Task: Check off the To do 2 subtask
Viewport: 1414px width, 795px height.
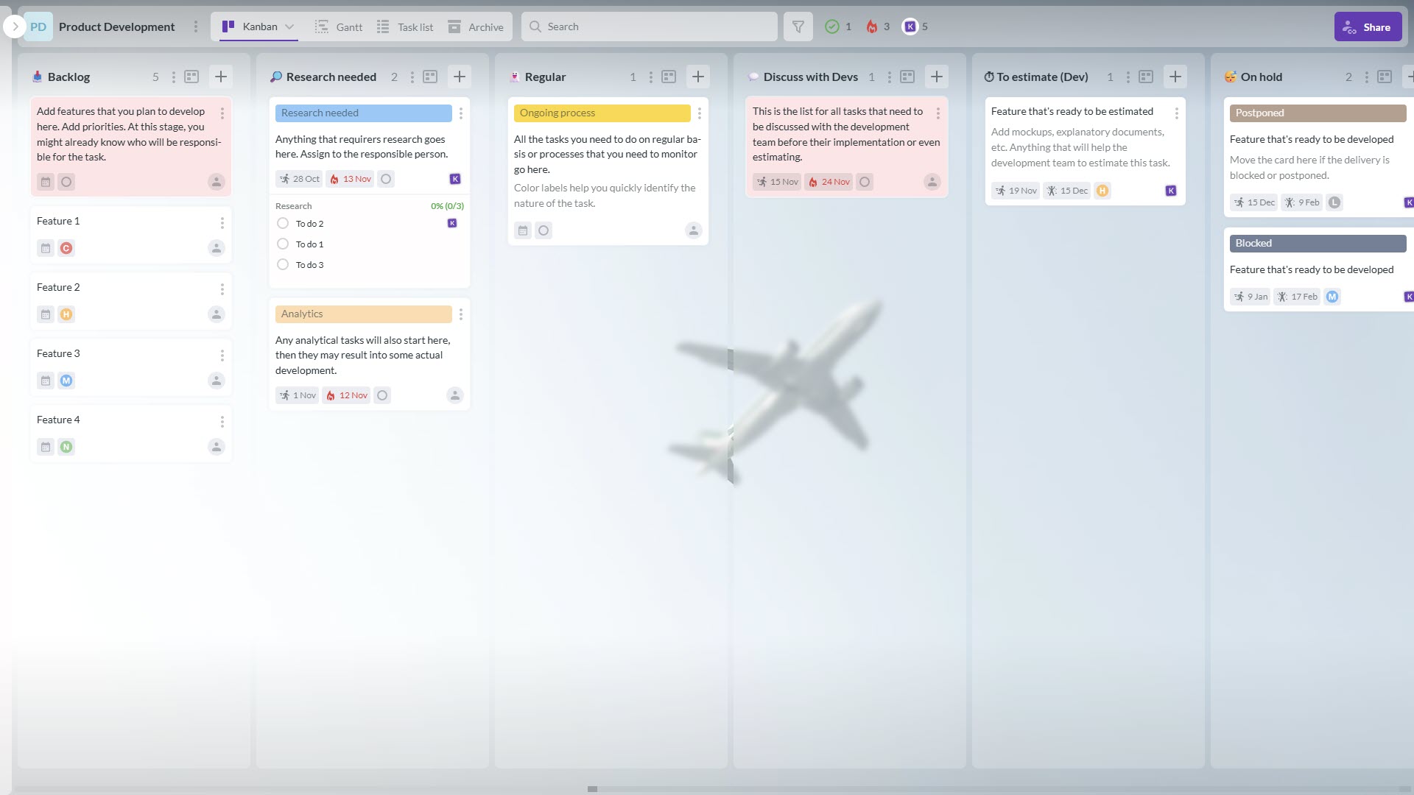Action: tap(283, 223)
